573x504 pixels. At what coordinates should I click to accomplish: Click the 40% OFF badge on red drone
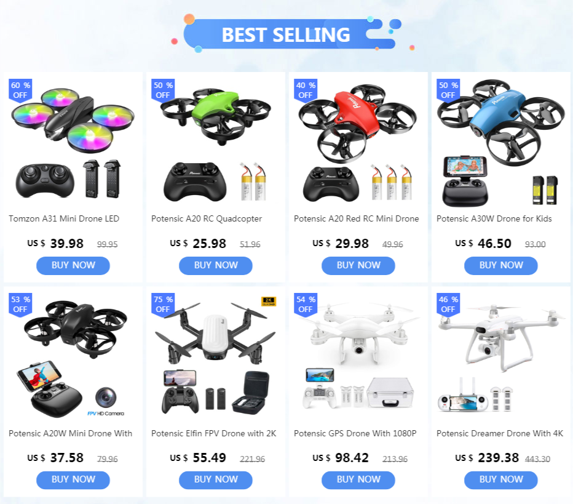306,90
